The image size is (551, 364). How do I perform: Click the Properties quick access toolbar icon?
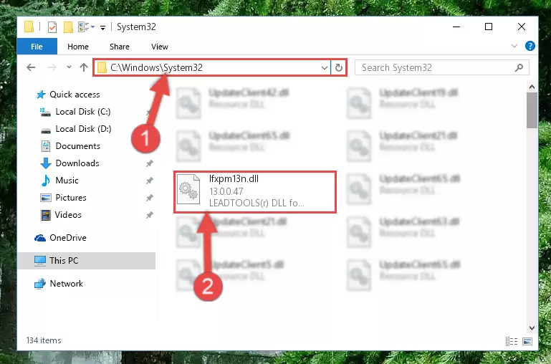(x=52, y=27)
